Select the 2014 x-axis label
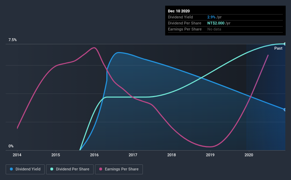The image size is (291, 180). pos(17,155)
